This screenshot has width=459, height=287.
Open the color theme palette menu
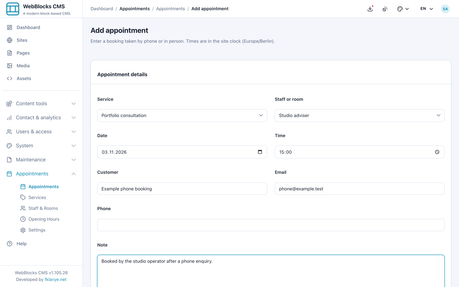403,9
